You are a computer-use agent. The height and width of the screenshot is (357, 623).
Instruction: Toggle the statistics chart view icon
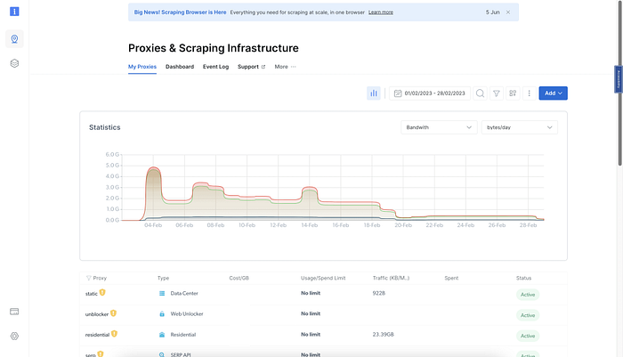click(374, 93)
